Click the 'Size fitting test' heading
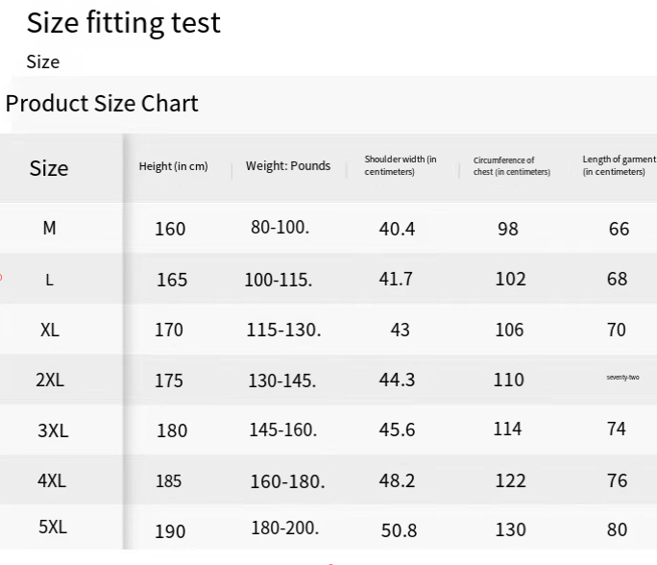The image size is (657, 565). click(x=123, y=22)
